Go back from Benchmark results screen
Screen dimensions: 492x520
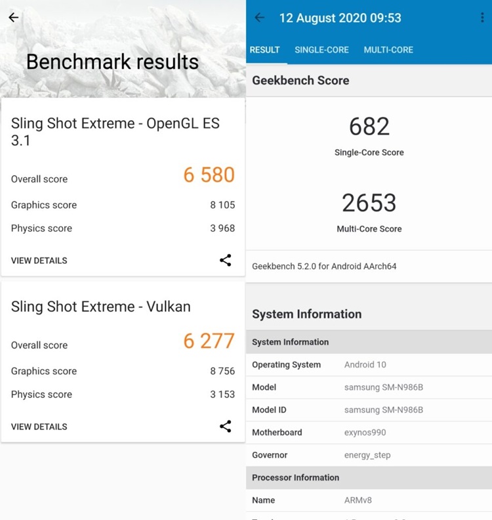(14, 17)
